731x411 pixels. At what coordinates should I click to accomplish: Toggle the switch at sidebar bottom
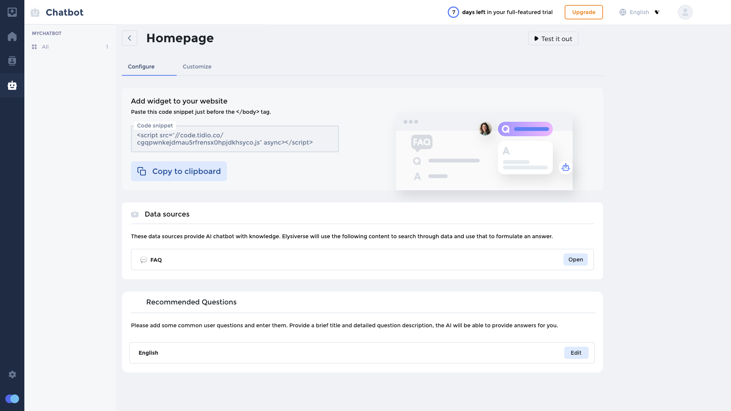click(12, 399)
